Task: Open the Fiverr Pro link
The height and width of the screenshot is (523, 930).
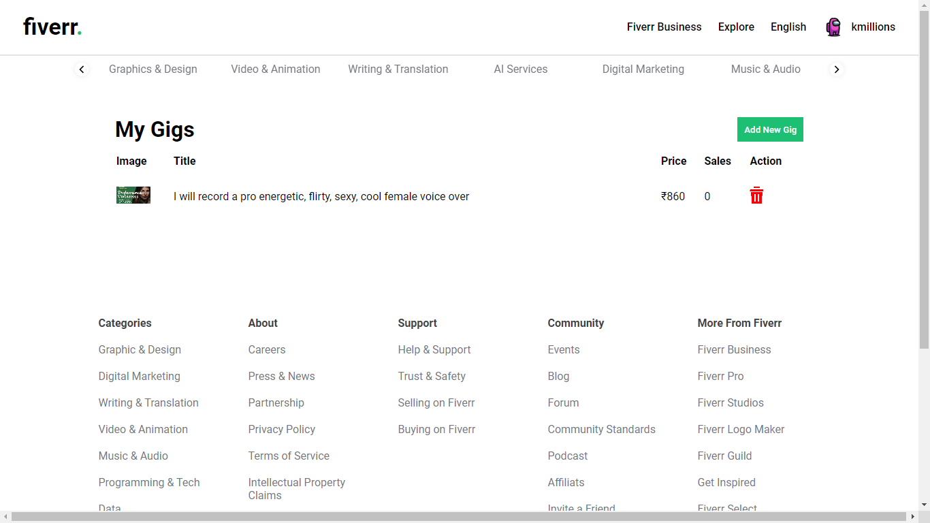Action: click(721, 376)
